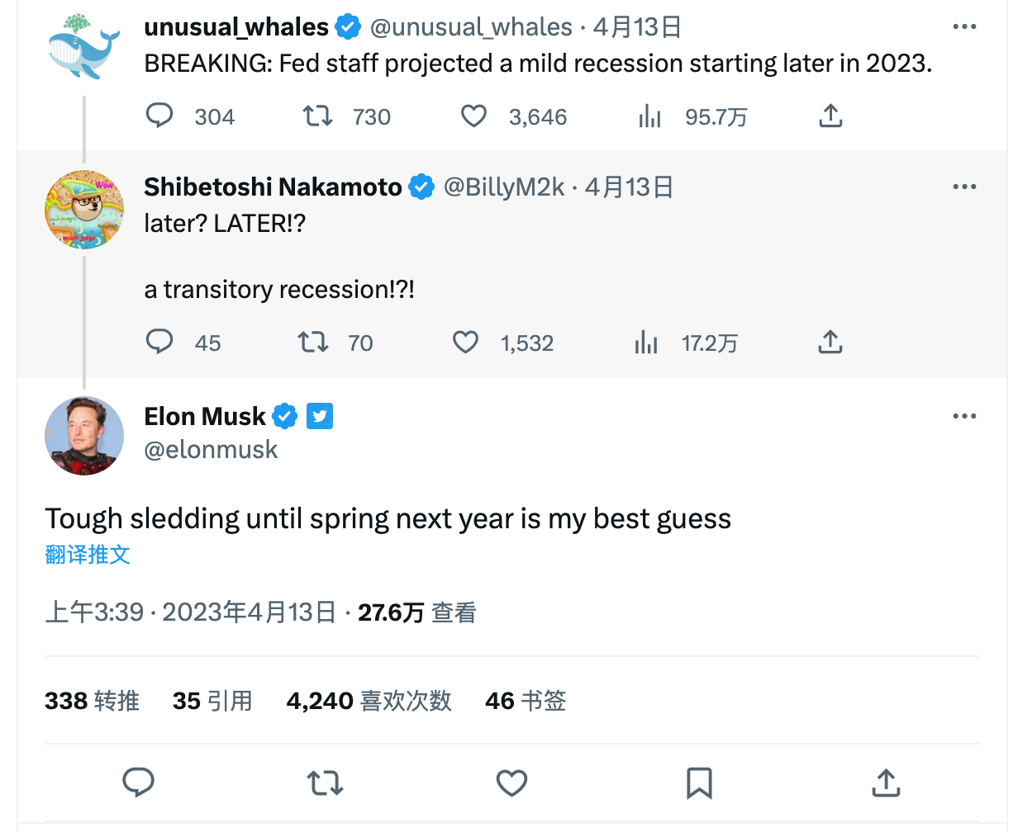
Task: Reply to the unusual_whales tweet
Action: 159,116
